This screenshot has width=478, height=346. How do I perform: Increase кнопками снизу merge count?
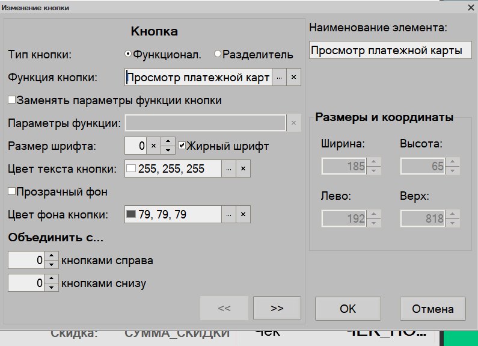pyautogui.click(x=52, y=279)
